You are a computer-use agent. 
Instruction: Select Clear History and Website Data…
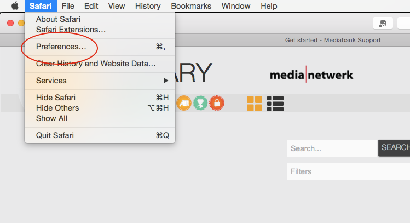(100, 64)
